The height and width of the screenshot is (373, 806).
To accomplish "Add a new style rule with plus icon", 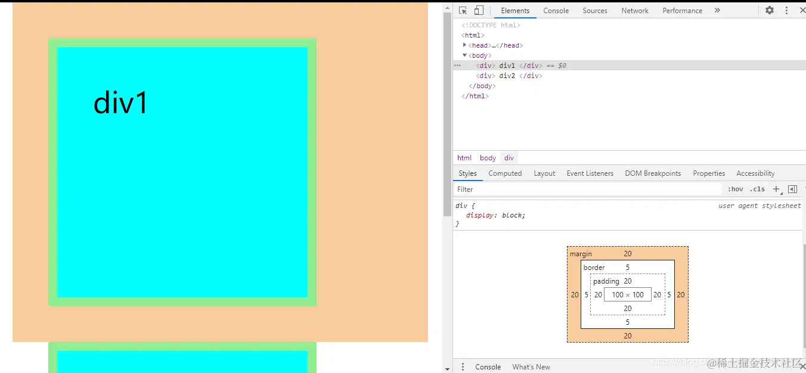I will (776, 189).
